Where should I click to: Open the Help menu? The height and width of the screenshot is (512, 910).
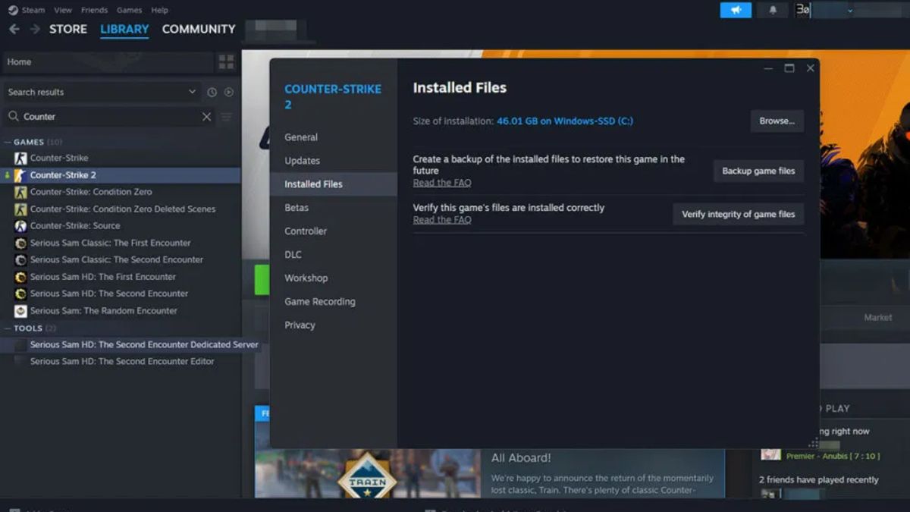tap(159, 10)
